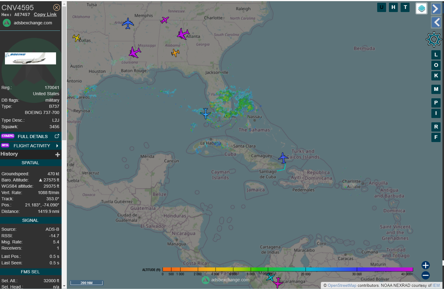Click the right chevron arrow button
444x289 pixels.
pos(436,9)
